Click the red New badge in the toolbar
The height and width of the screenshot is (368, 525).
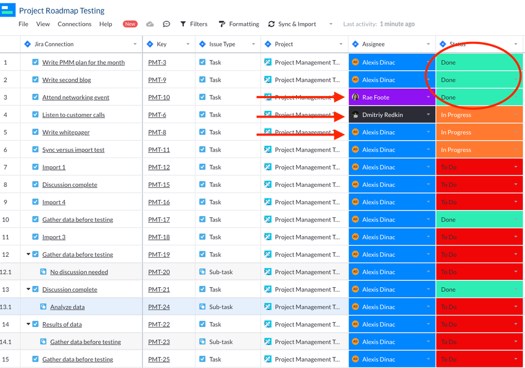(130, 24)
